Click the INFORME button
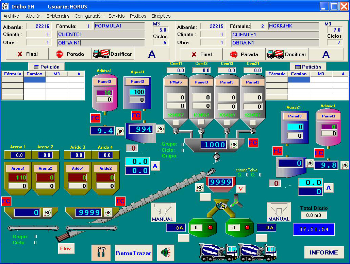 pos(324,252)
